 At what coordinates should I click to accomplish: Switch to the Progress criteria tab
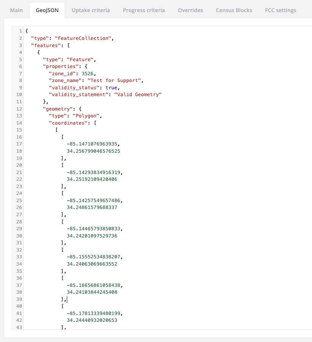click(143, 10)
